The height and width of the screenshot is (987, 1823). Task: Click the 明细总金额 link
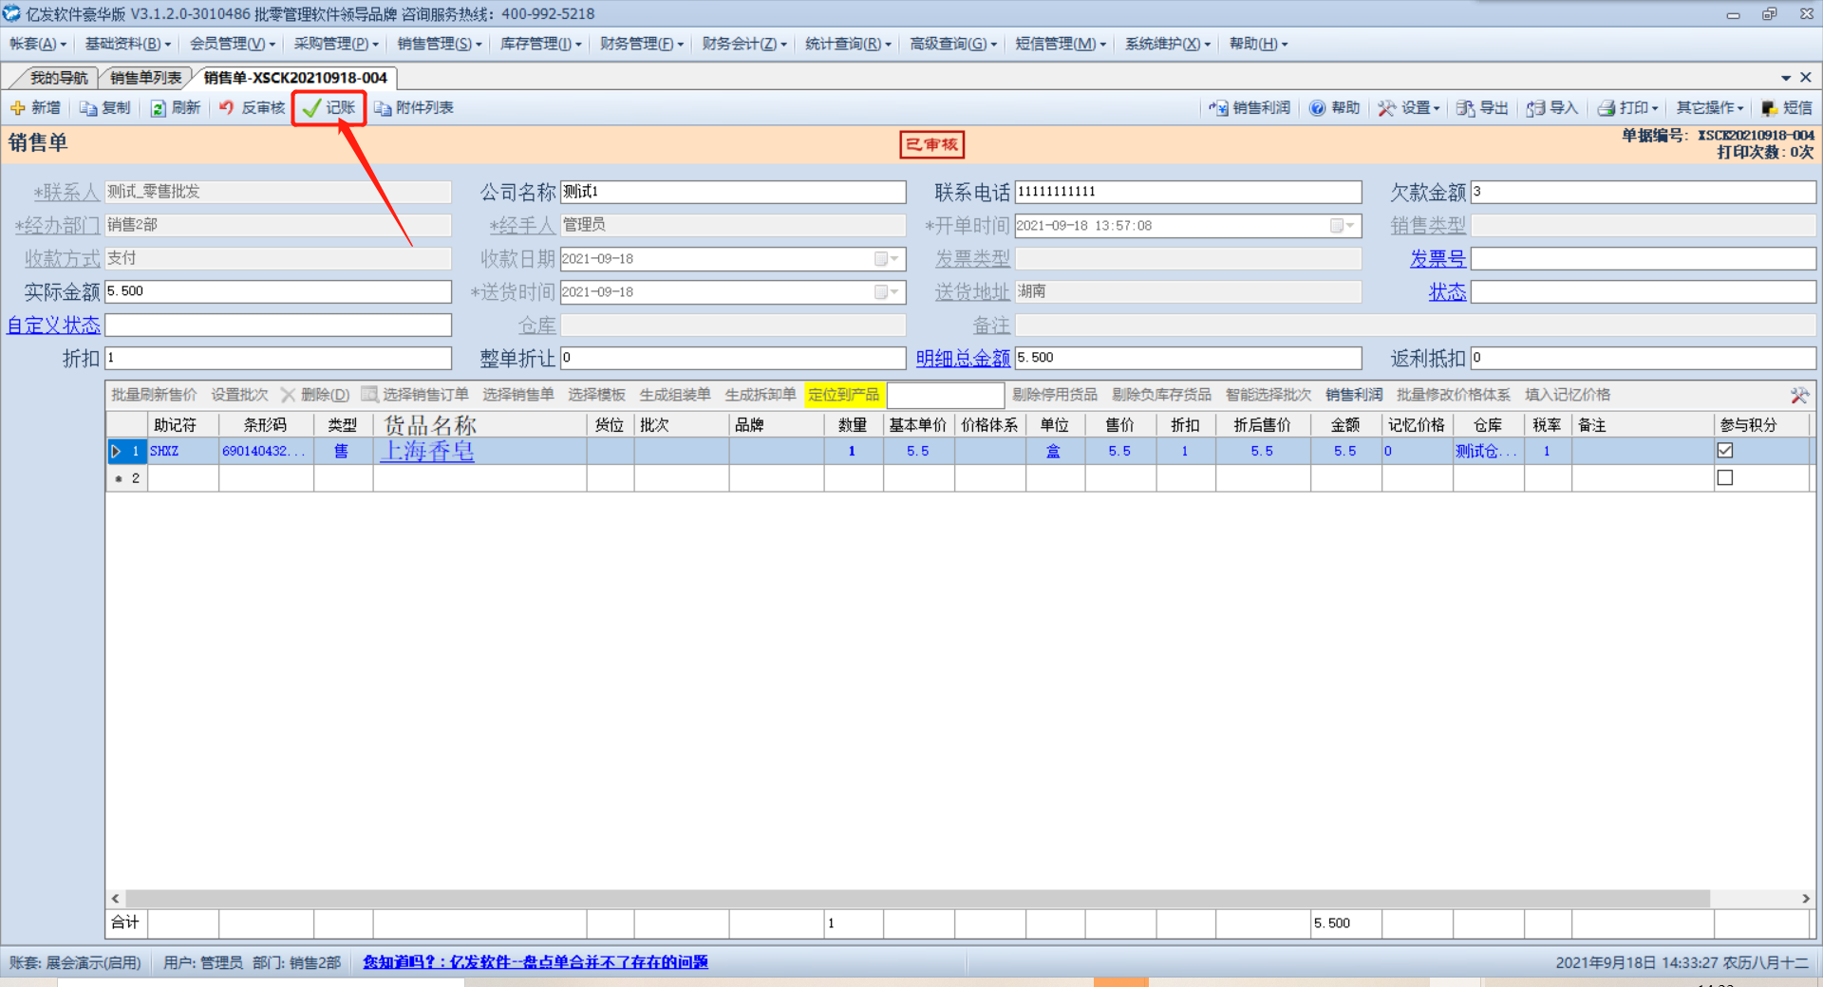[x=963, y=359]
